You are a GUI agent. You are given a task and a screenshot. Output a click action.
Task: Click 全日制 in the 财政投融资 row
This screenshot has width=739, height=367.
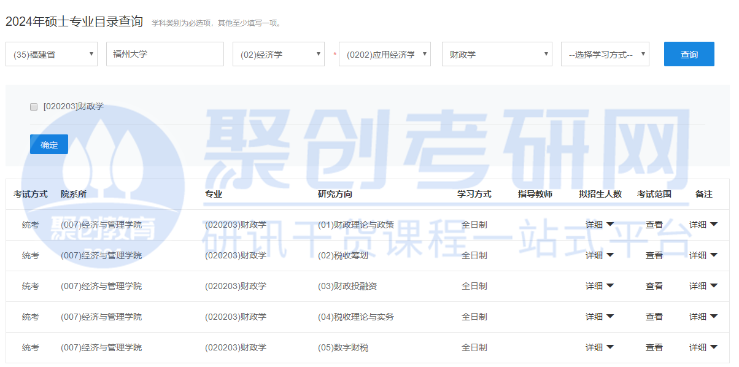pos(474,286)
